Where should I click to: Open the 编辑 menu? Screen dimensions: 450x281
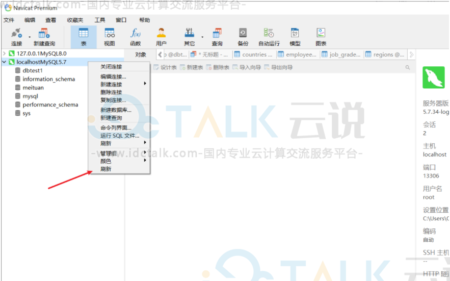click(30, 20)
